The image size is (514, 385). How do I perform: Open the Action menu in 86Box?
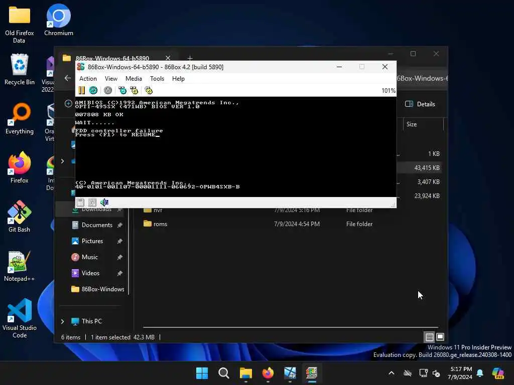tap(88, 79)
